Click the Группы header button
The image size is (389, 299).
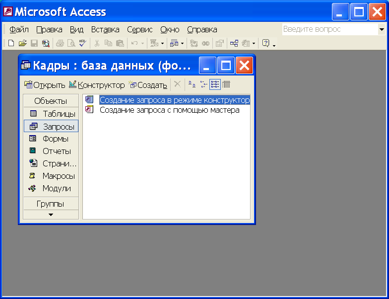[51, 204]
